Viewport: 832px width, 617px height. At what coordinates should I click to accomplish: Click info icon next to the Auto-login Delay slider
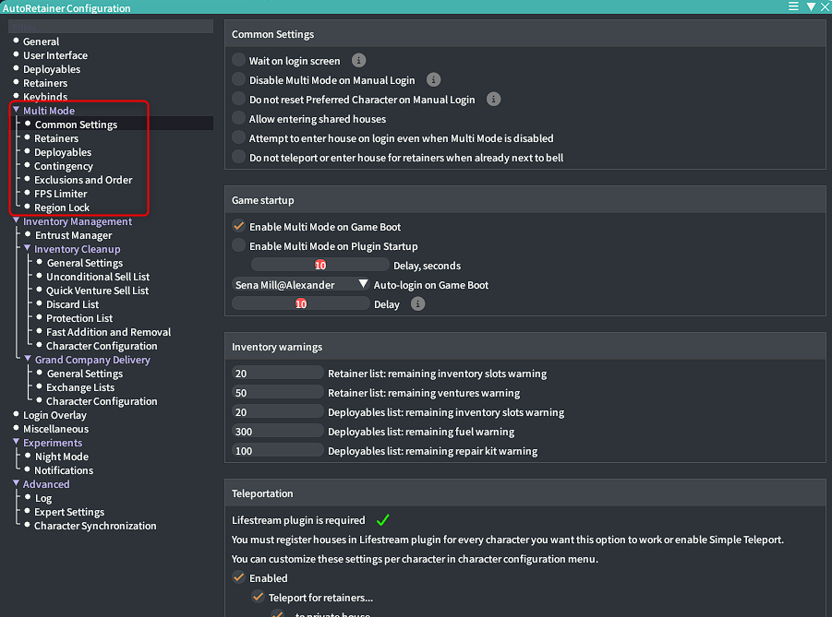[418, 304]
